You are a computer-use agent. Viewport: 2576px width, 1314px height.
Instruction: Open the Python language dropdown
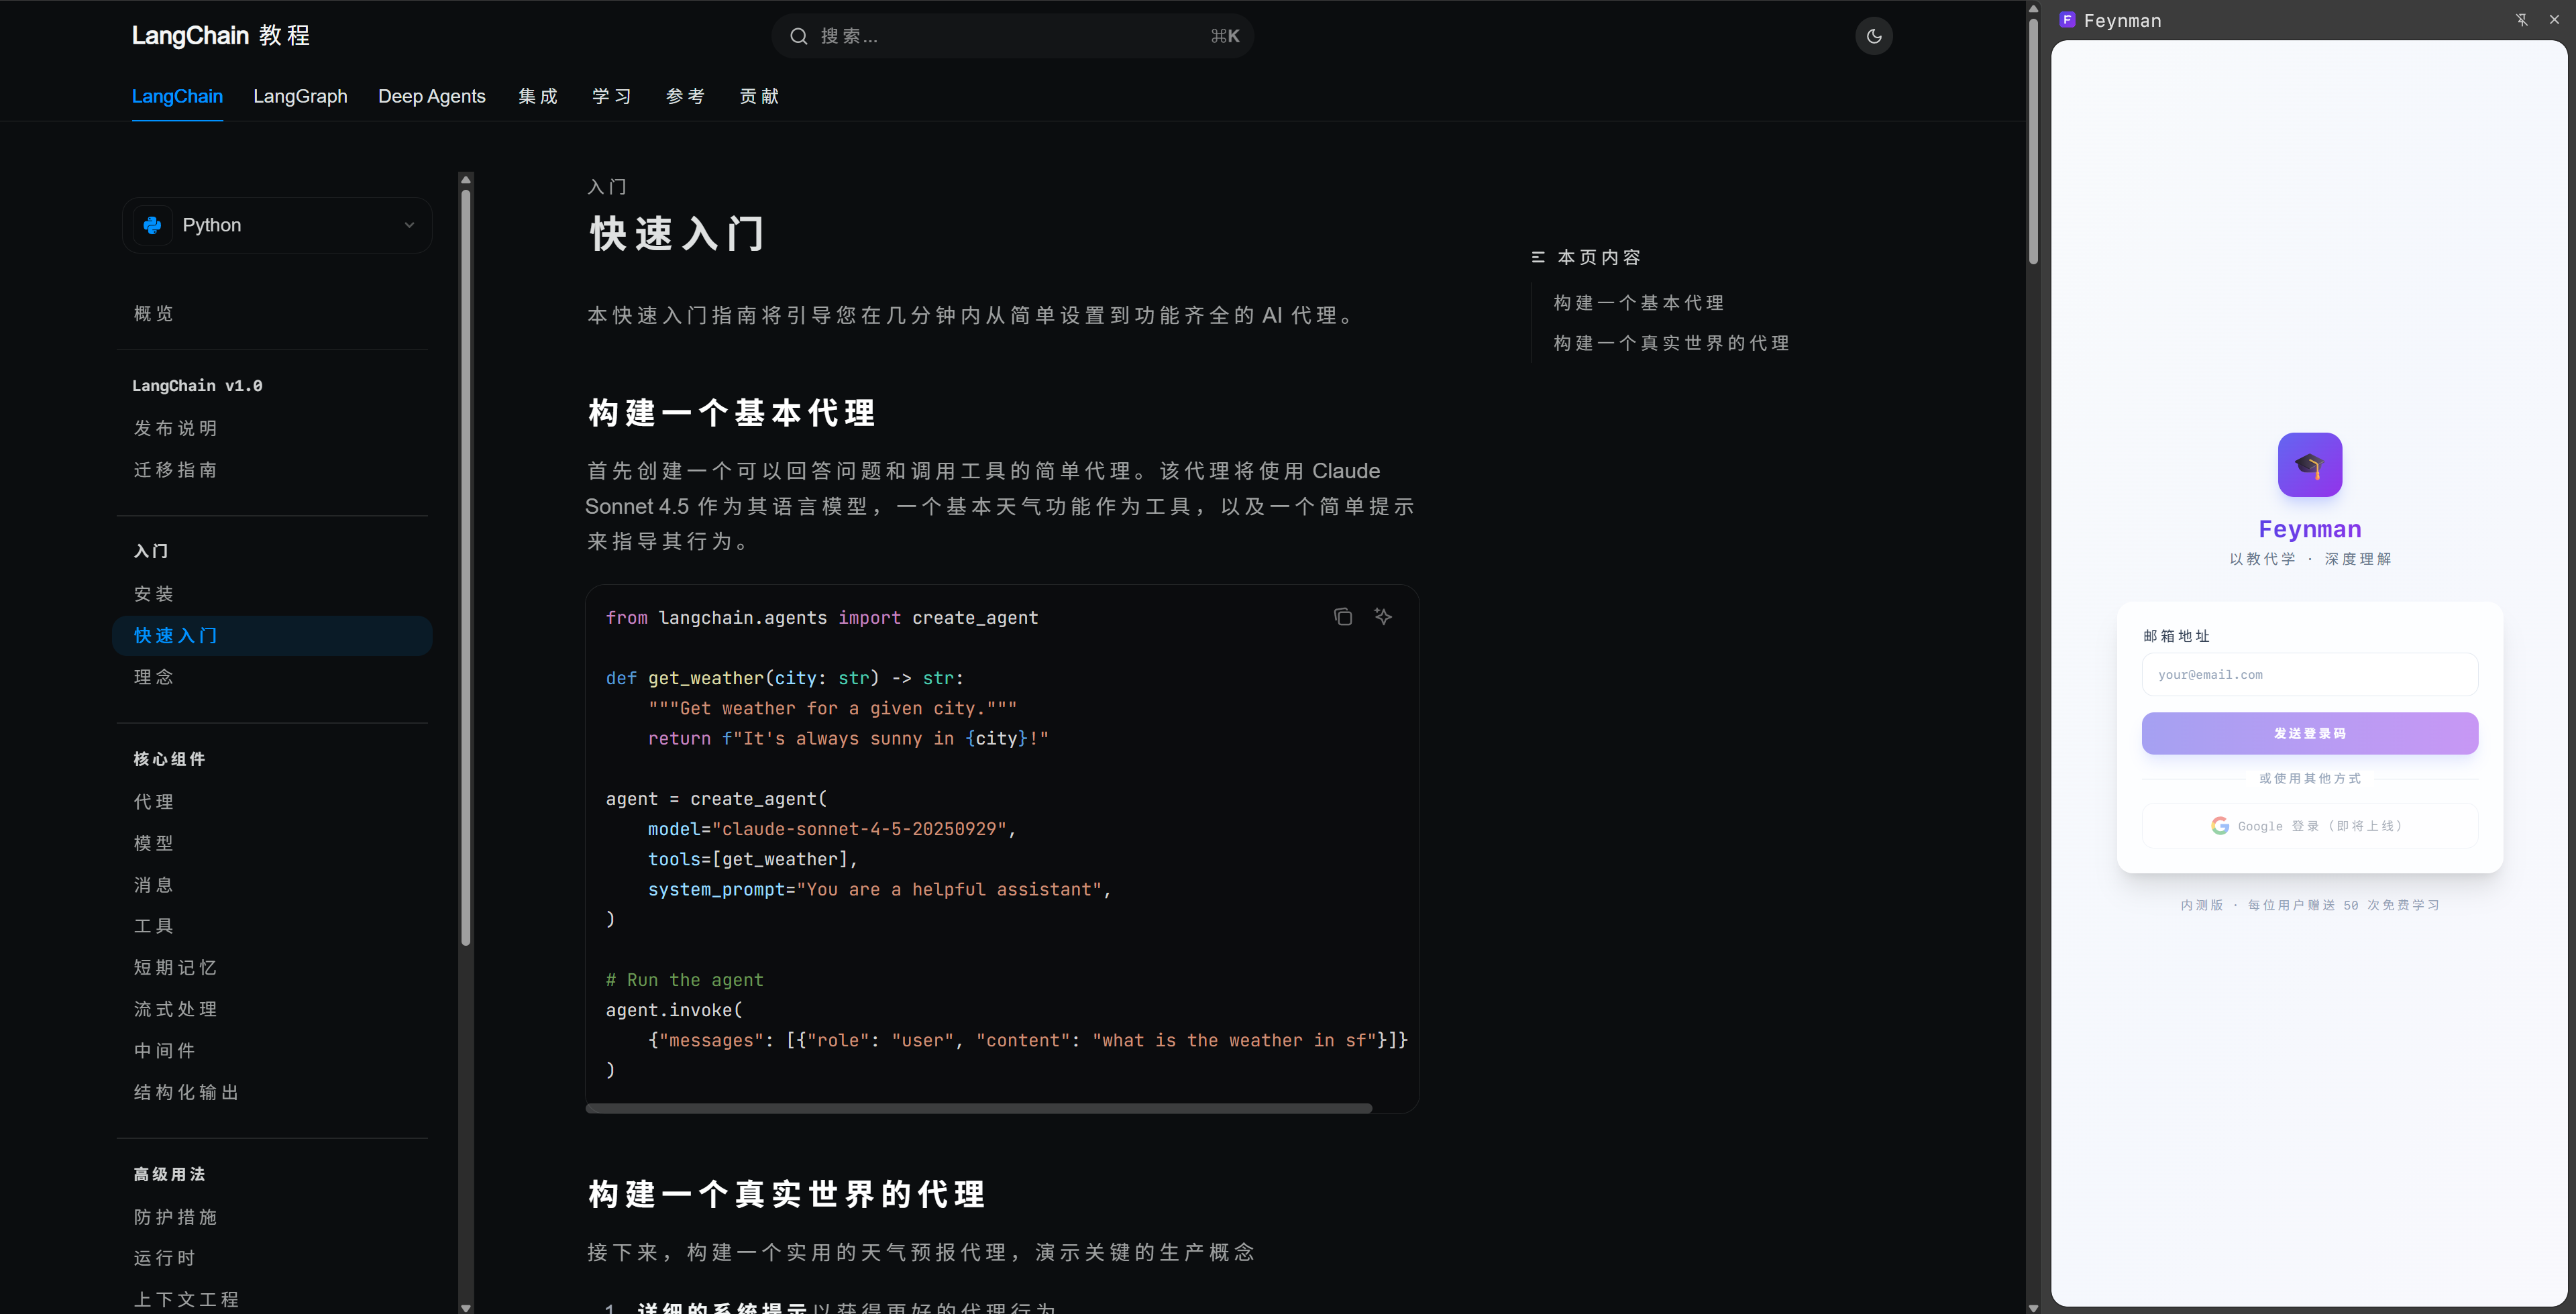tap(409, 225)
